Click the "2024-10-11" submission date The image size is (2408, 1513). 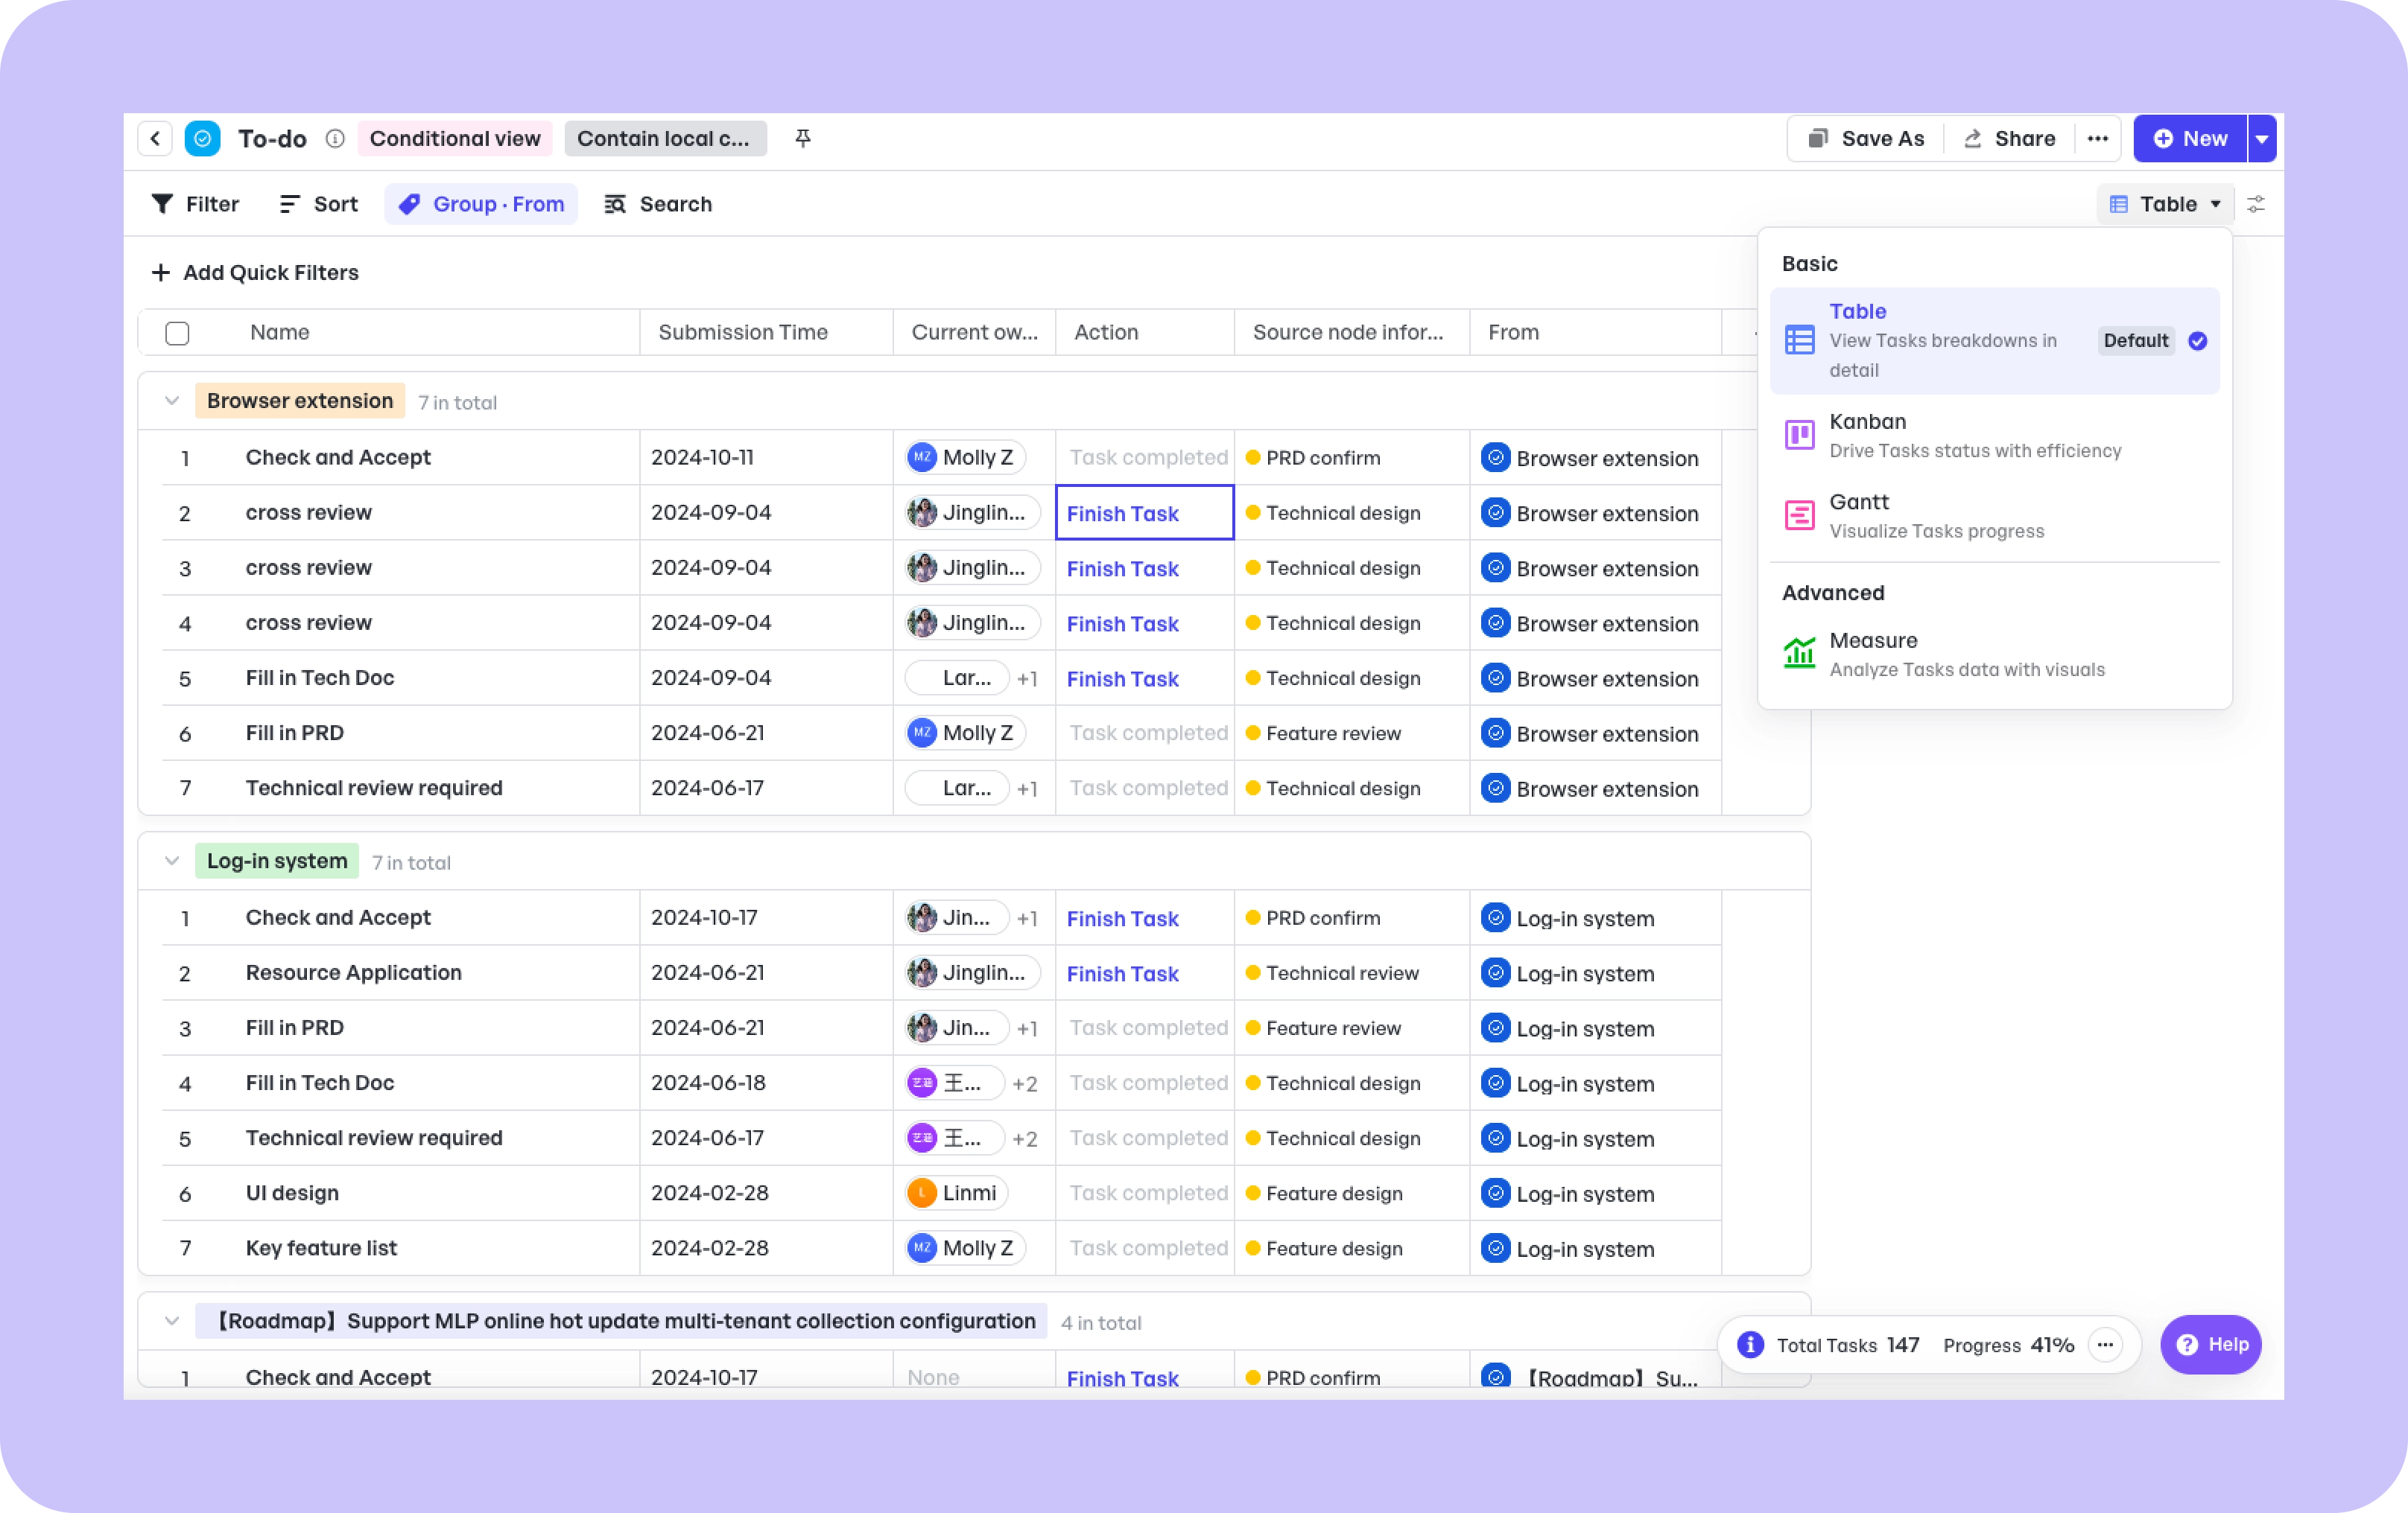pos(702,458)
